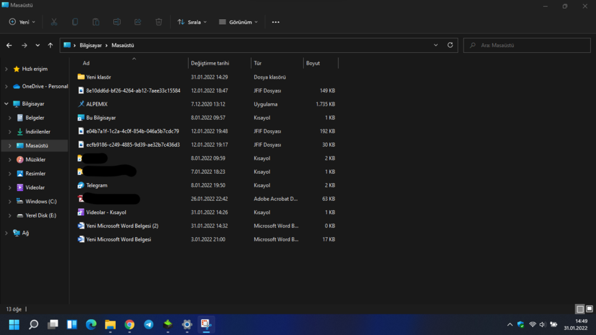Select the ALPEMIX application file
Image resolution: width=596 pixels, height=335 pixels.
click(97, 104)
